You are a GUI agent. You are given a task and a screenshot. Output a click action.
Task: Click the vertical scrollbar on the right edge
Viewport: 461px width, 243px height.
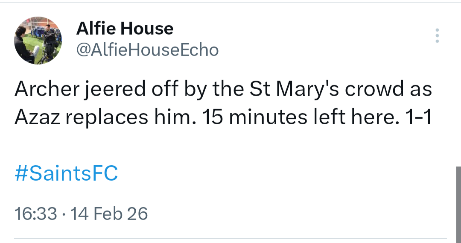(x=458, y=201)
